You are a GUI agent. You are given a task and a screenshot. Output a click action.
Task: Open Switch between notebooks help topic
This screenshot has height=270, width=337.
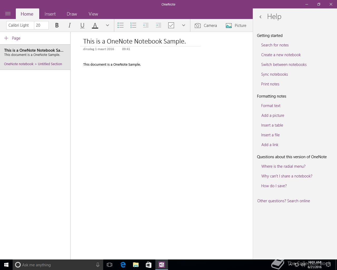click(x=284, y=65)
